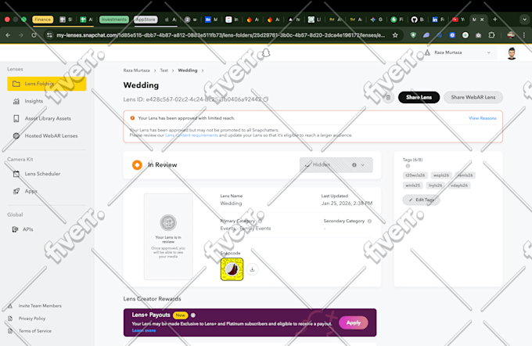The width and height of the screenshot is (532, 346).
Task: Delete lens with trash icon
Action: [388, 98]
